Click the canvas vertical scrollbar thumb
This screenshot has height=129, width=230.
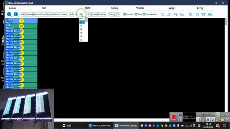pos(226,21)
